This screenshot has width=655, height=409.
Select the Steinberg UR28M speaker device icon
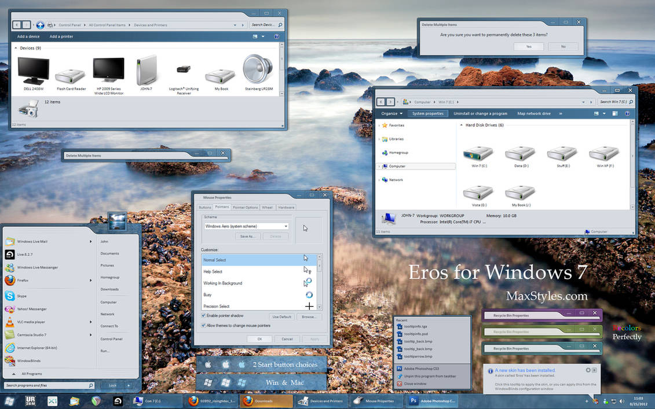pyautogui.click(x=258, y=69)
